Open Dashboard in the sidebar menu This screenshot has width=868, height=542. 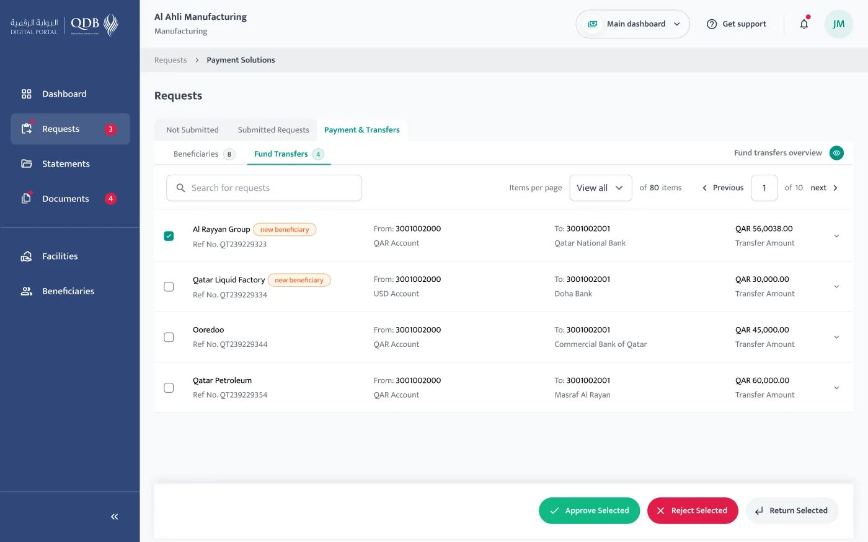point(70,94)
